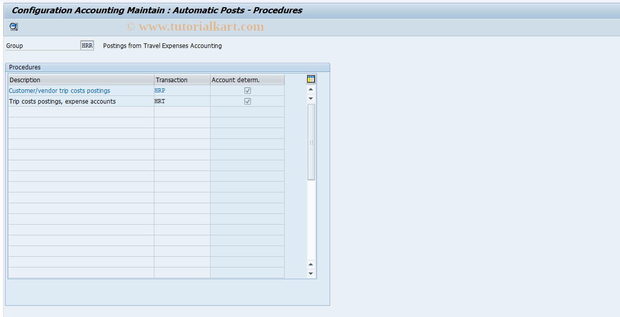Toggle Account determ. checkbox for HRT row
This screenshot has width=620, height=317.
(x=247, y=102)
